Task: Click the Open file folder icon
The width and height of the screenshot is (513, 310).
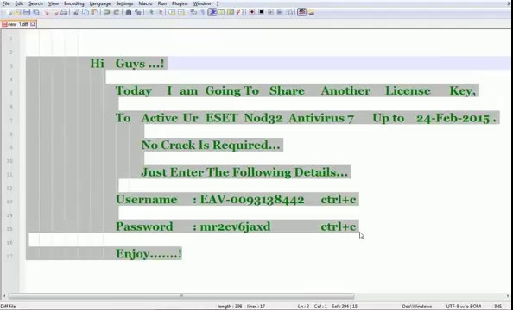Action: 18,12
